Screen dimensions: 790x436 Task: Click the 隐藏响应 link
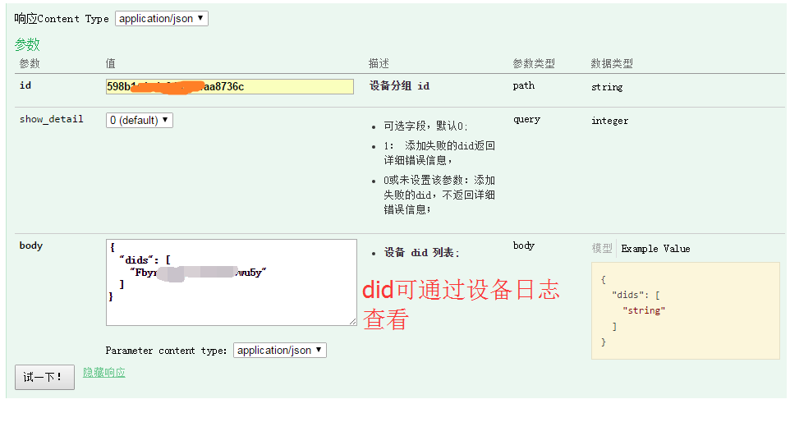coord(104,373)
